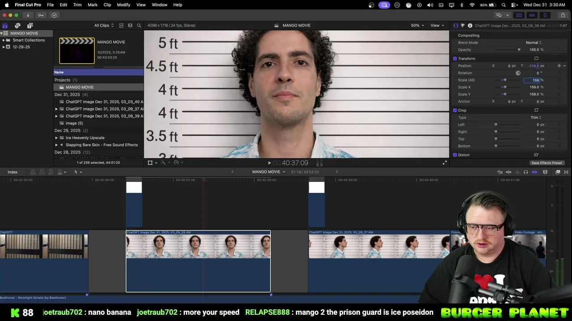Open the clip appearance timeline icon
572x321 pixels.
click(545, 172)
